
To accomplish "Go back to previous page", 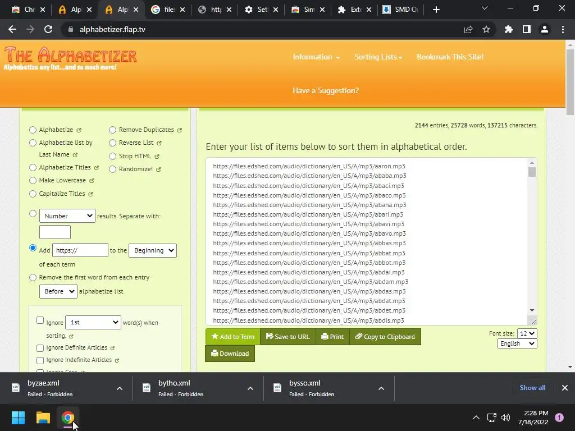I will click(12, 29).
